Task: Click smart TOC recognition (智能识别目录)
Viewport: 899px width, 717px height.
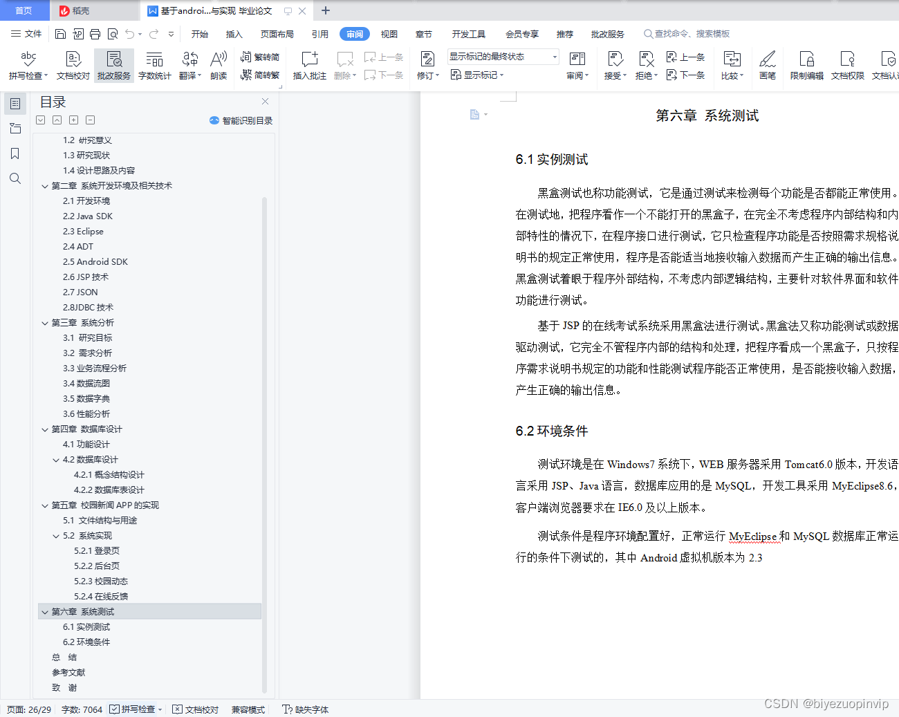Action: (x=241, y=120)
